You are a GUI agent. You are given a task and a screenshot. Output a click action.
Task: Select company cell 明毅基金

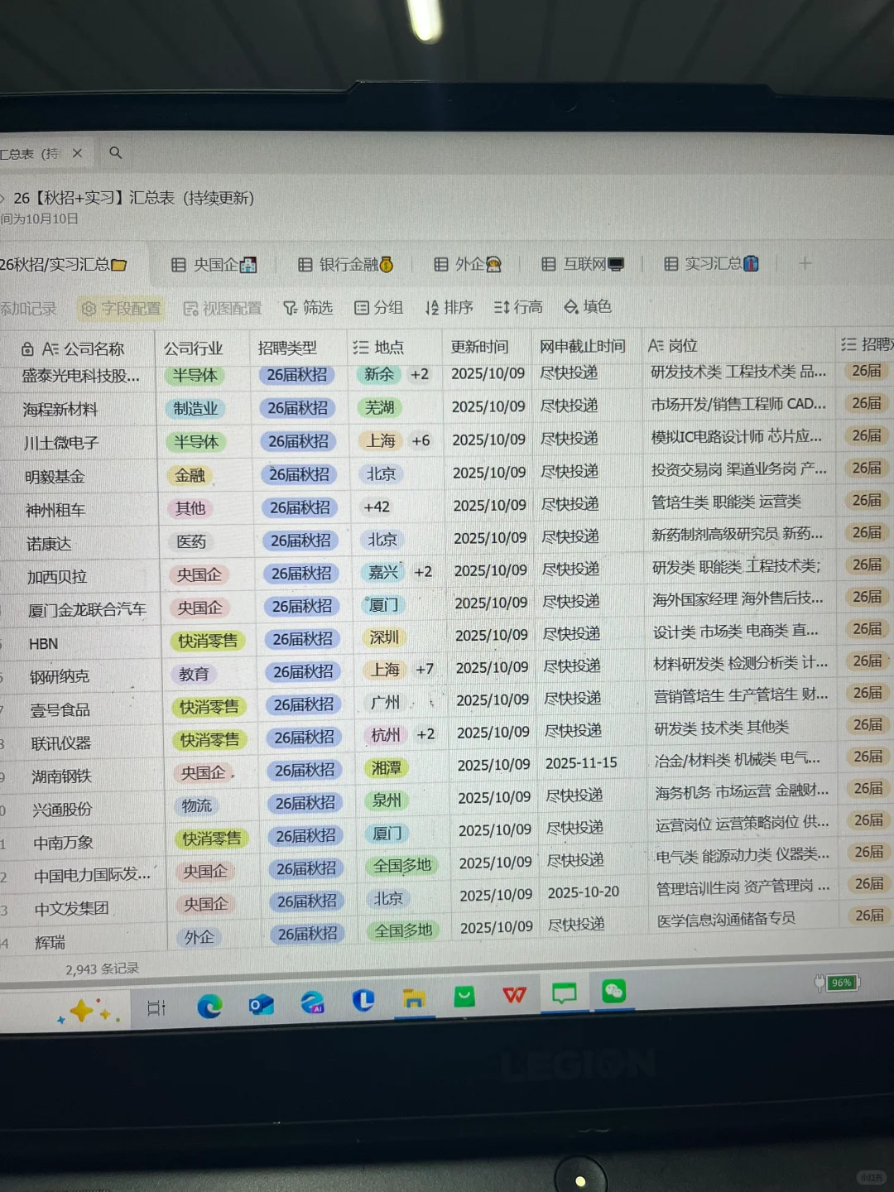tap(55, 477)
